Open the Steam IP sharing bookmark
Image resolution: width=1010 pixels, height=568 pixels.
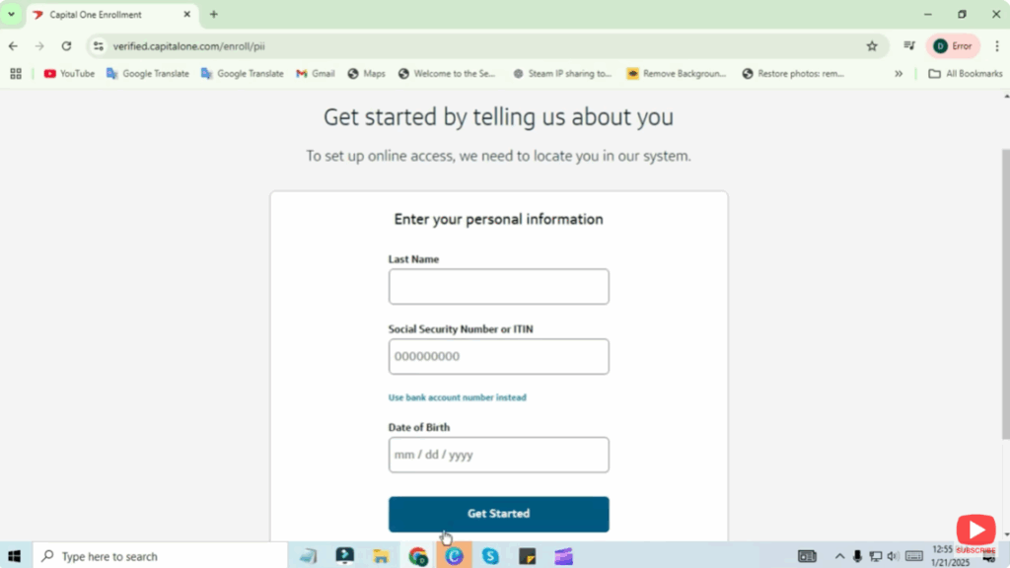click(x=562, y=73)
